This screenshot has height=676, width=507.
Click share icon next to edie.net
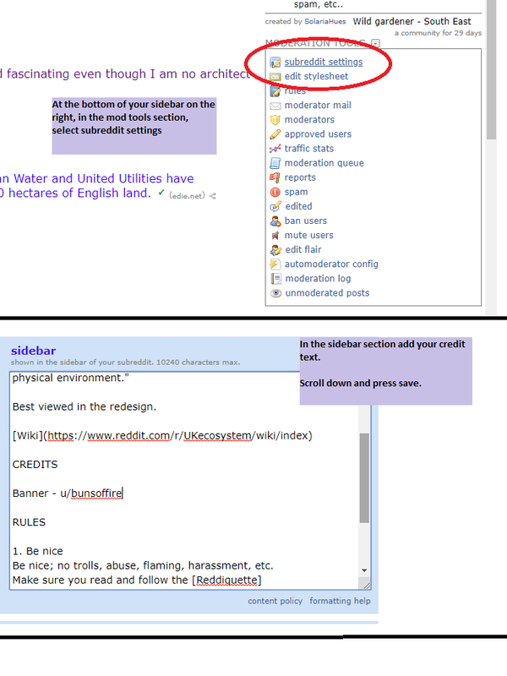click(212, 196)
